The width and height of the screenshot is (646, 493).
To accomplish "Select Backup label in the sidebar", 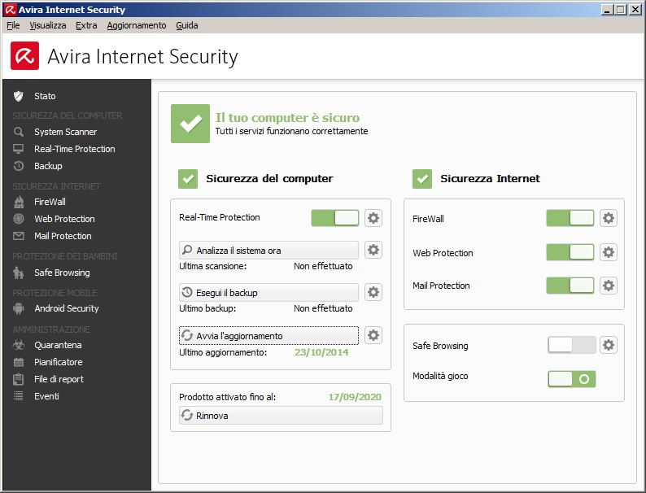I will 48,166.
